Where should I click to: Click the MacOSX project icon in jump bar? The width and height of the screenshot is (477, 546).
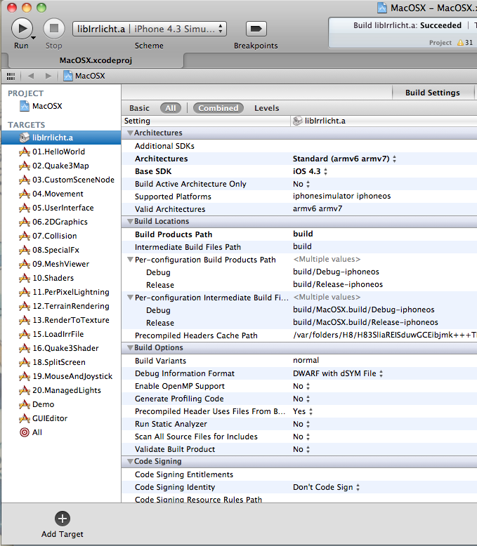click(x=68, y=76)
